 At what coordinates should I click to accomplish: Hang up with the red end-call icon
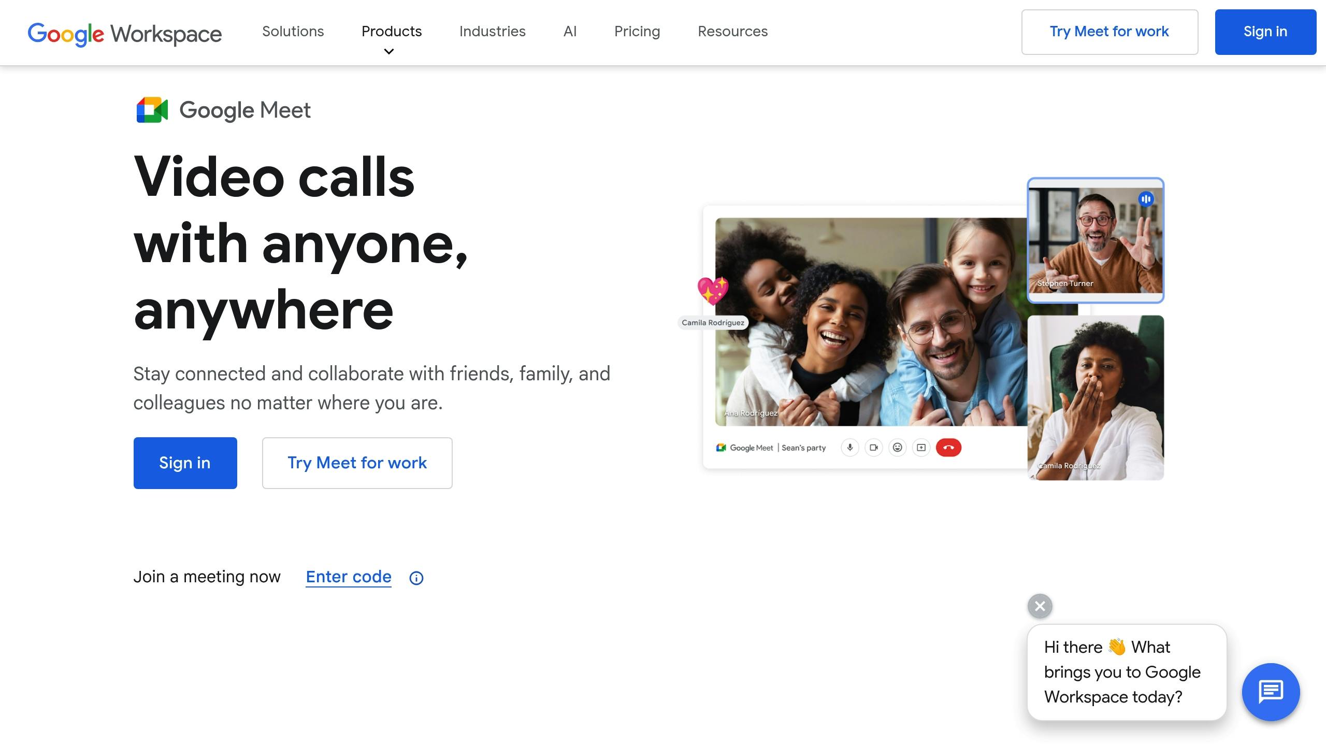pos(948,447)
